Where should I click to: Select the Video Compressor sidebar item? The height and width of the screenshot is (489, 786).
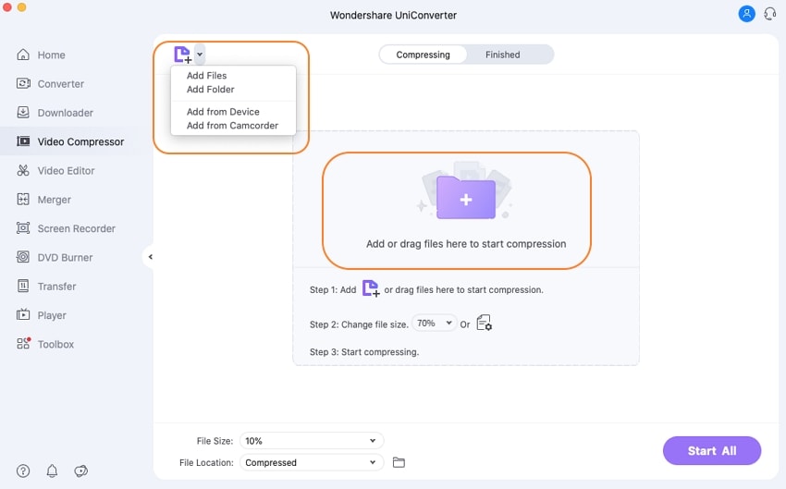point(70,141)
